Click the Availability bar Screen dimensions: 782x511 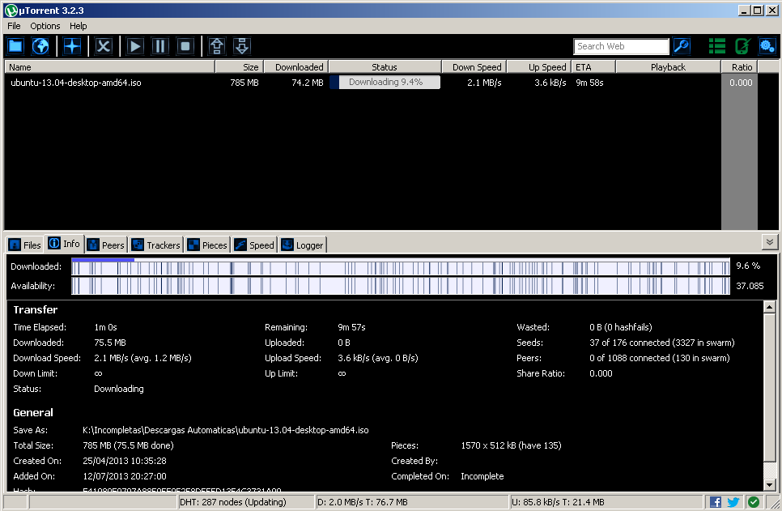pyautogui.click(x=401, y=286)
